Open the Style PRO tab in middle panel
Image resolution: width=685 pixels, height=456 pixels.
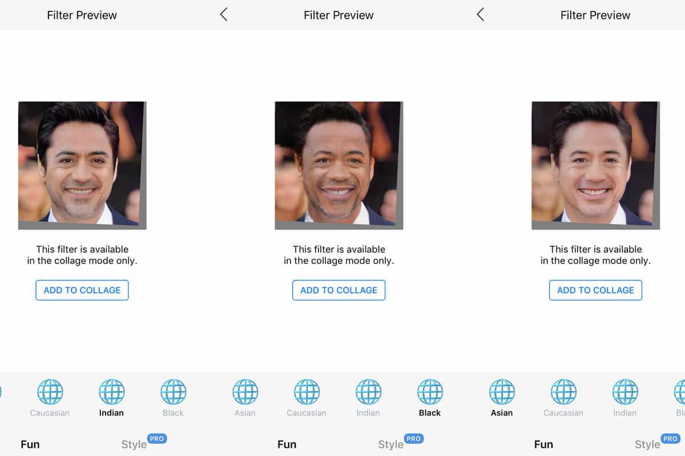pos(400,443)
